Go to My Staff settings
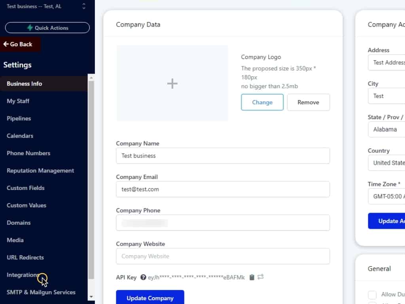Image resolution: width=405 pixels, height=304 pixels. tap(18, 101)
